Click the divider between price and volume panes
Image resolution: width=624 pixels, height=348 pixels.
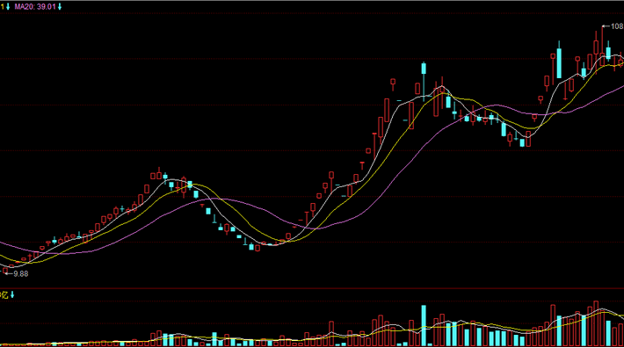pos(312,288)
